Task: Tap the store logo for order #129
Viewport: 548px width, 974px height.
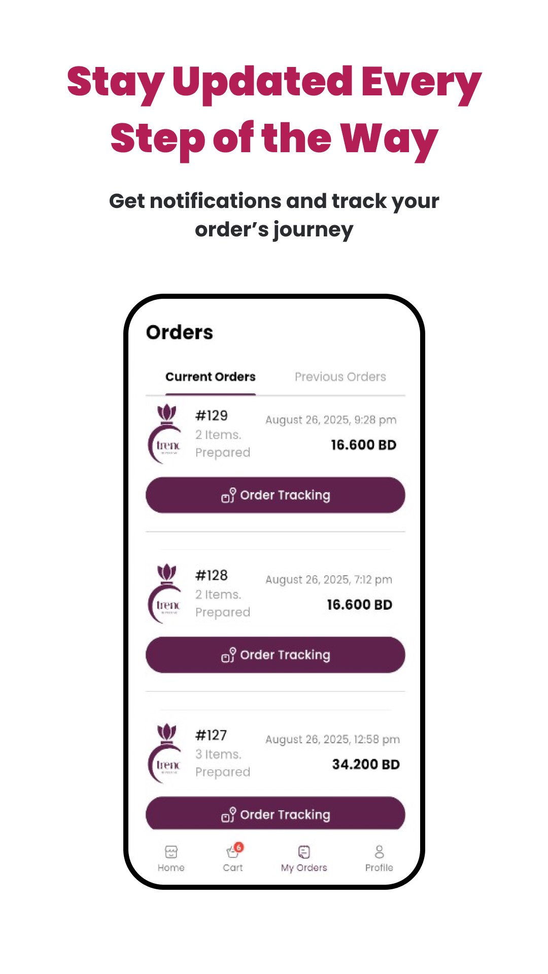Action: 165,434
